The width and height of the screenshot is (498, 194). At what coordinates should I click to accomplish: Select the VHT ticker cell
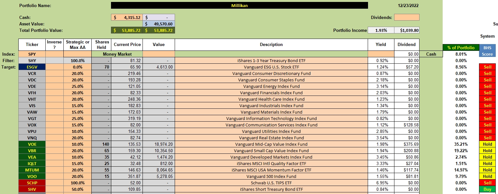[x=32, y=99]
